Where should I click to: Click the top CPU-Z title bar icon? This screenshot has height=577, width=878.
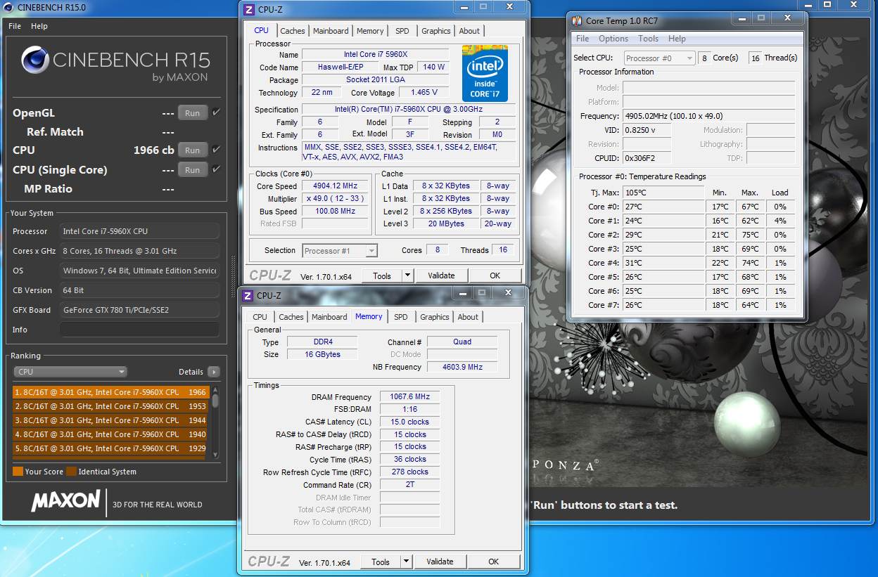coord(249,10)
